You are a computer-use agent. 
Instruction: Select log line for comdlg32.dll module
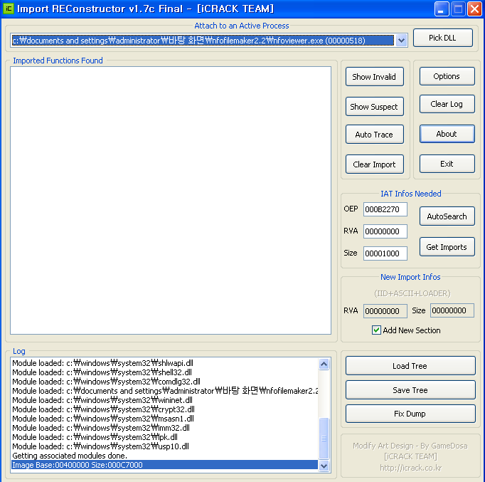point(164,382)
